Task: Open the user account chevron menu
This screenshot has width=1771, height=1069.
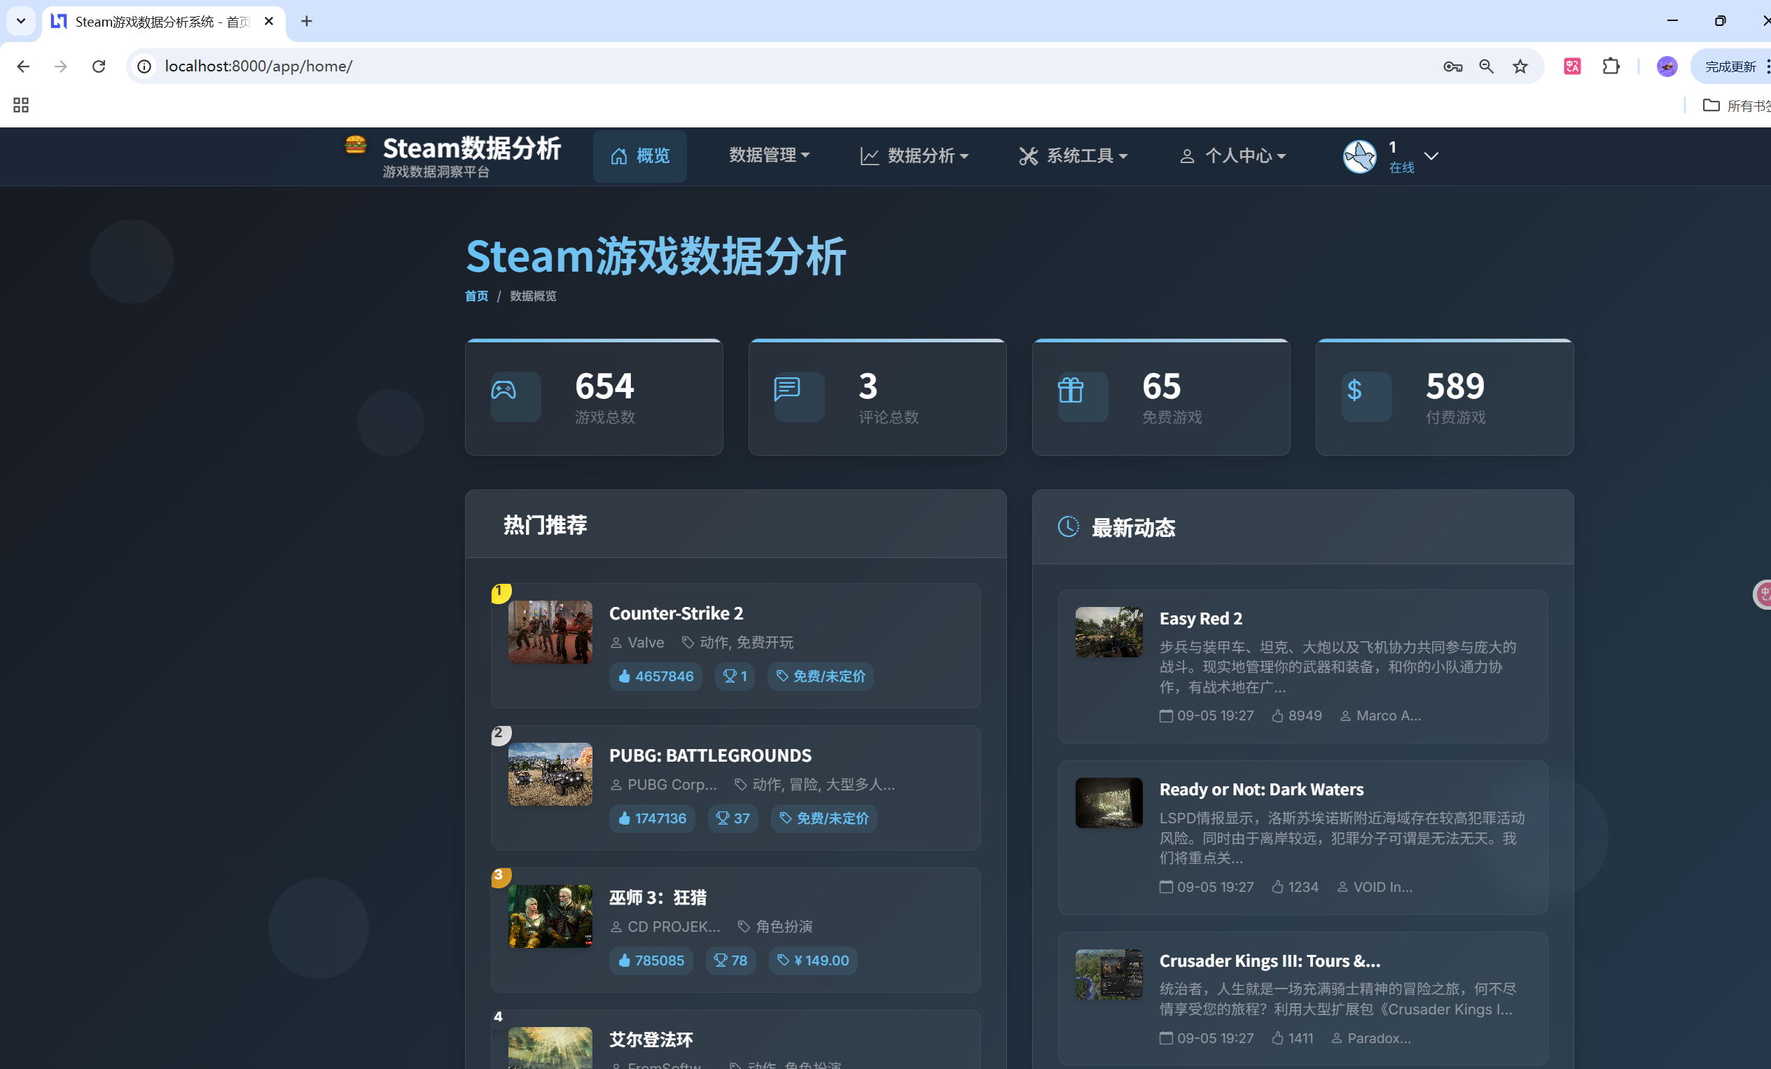Action: (x=1431, y=156)
